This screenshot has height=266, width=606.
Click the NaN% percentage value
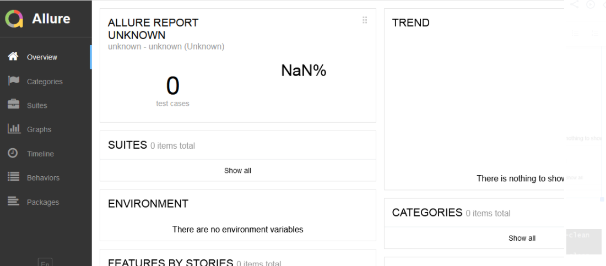pos(304,70)
